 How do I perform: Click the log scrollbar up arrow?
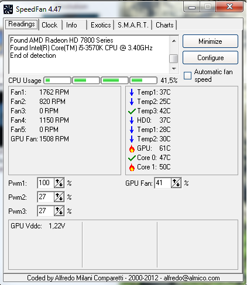pyautogui.click(x=174, y=41)
